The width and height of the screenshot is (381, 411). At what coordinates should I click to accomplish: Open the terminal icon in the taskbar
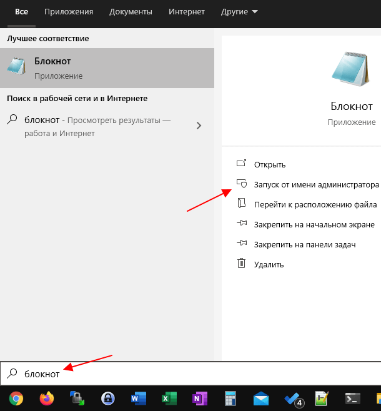[352, 399]
